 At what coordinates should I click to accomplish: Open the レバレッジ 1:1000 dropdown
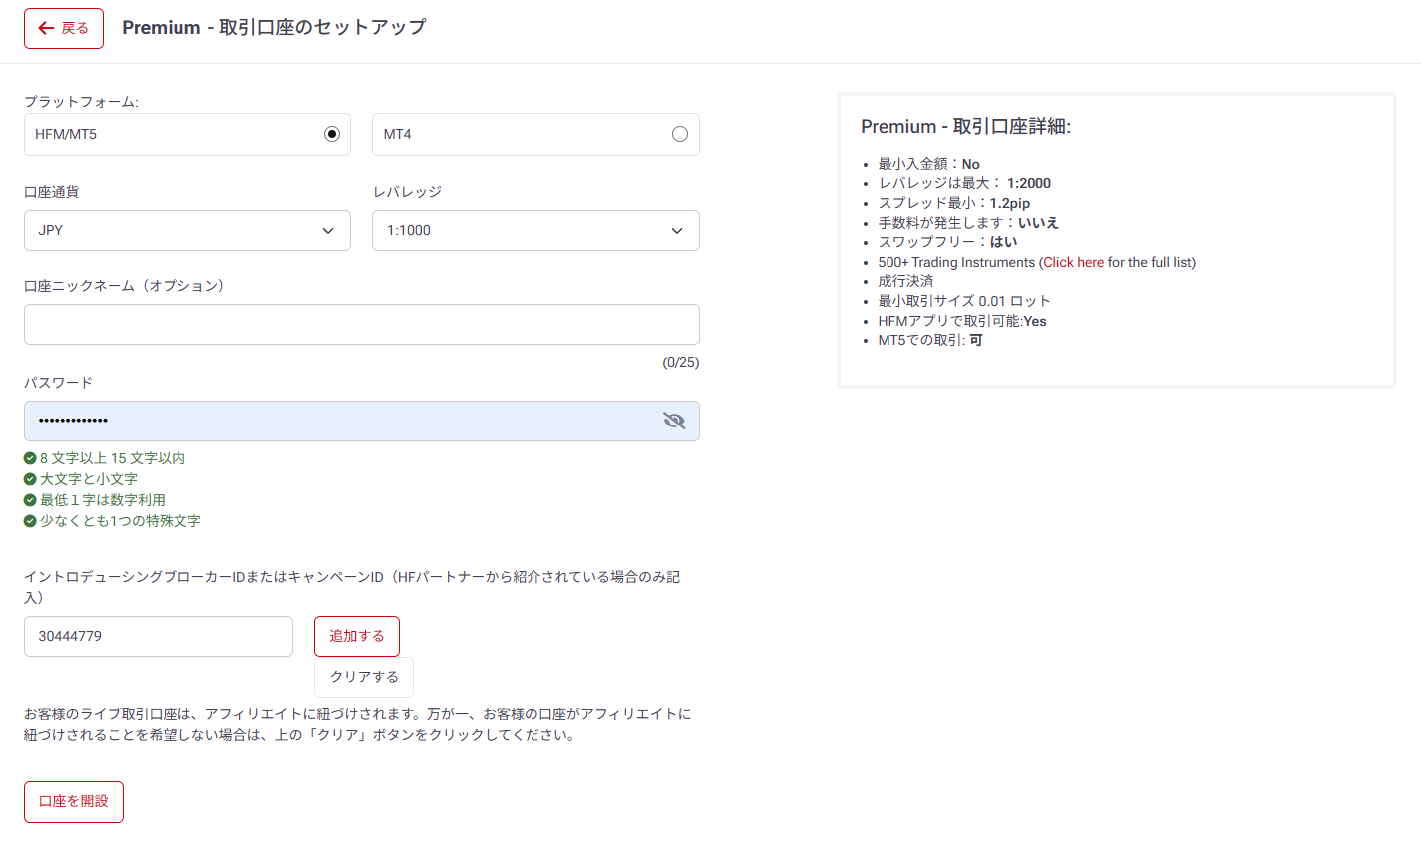[535, 230]
